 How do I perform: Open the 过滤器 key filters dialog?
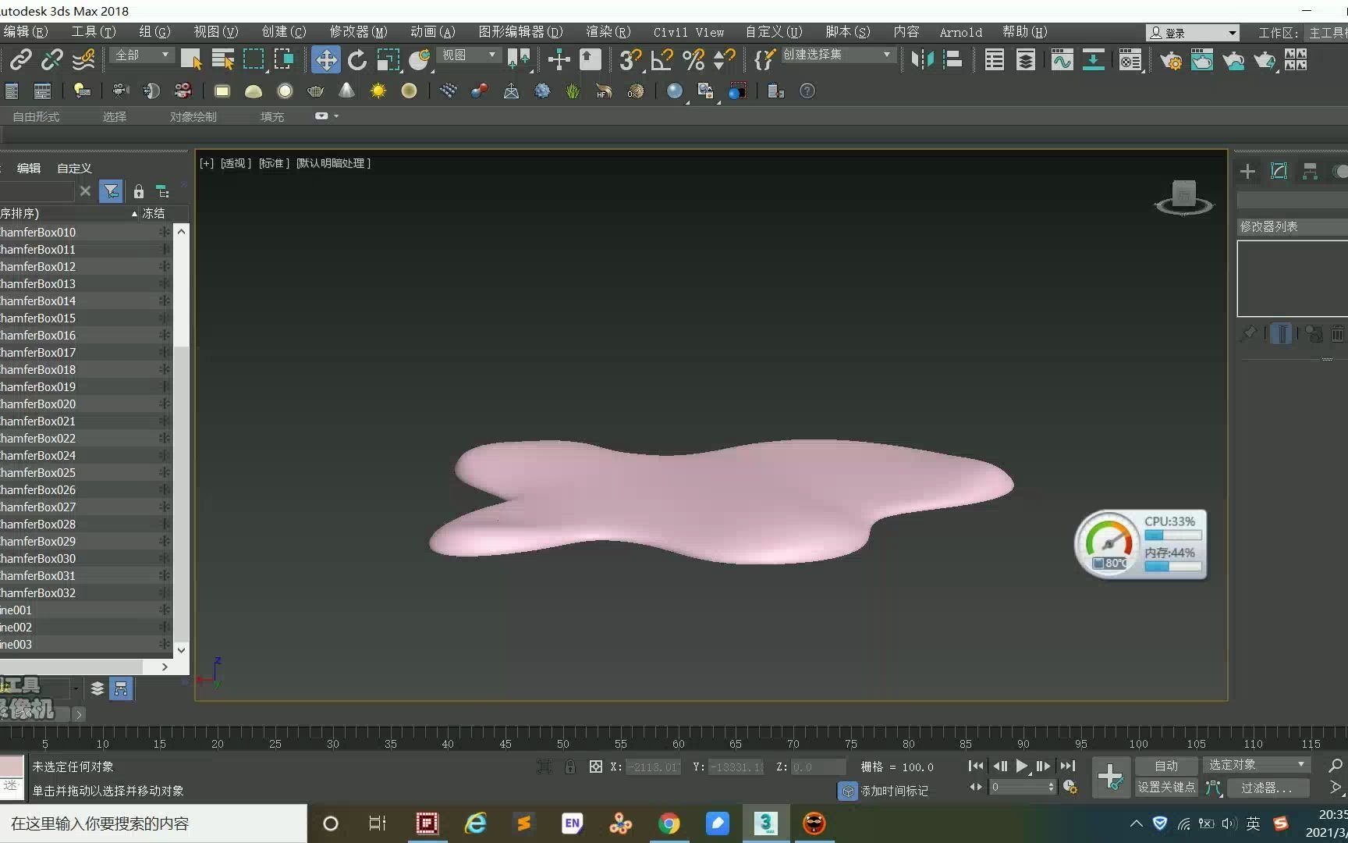(x=1268, y=788)
